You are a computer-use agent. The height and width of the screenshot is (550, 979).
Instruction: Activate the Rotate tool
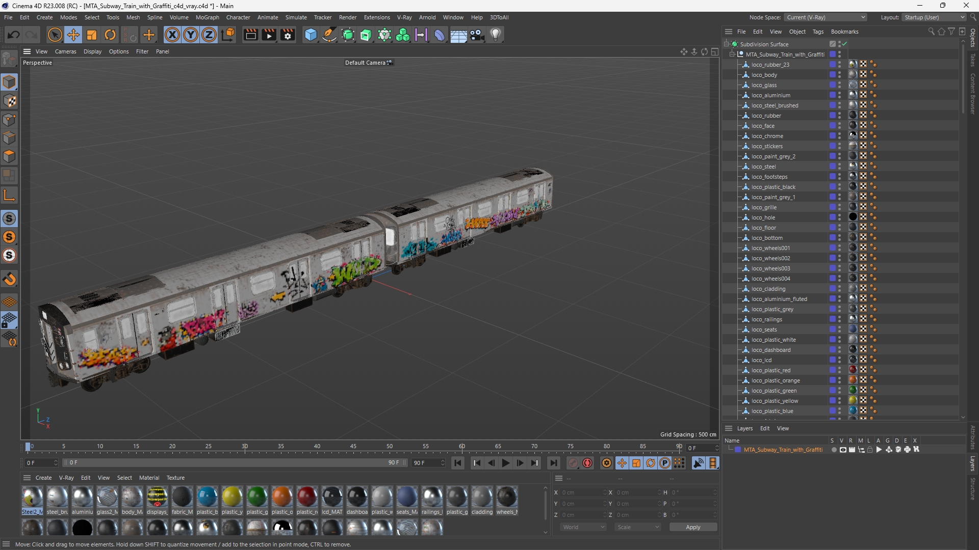110,35
